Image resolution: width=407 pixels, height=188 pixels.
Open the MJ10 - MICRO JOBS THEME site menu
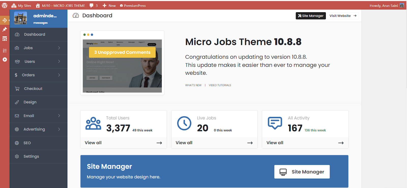[60, 6]
